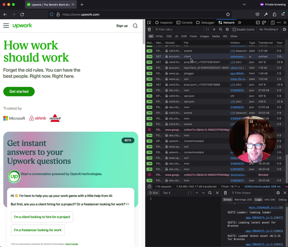This screenshot has width=288, height=247.
Task: Run the console editor code
Action: (x=154, y=193)
